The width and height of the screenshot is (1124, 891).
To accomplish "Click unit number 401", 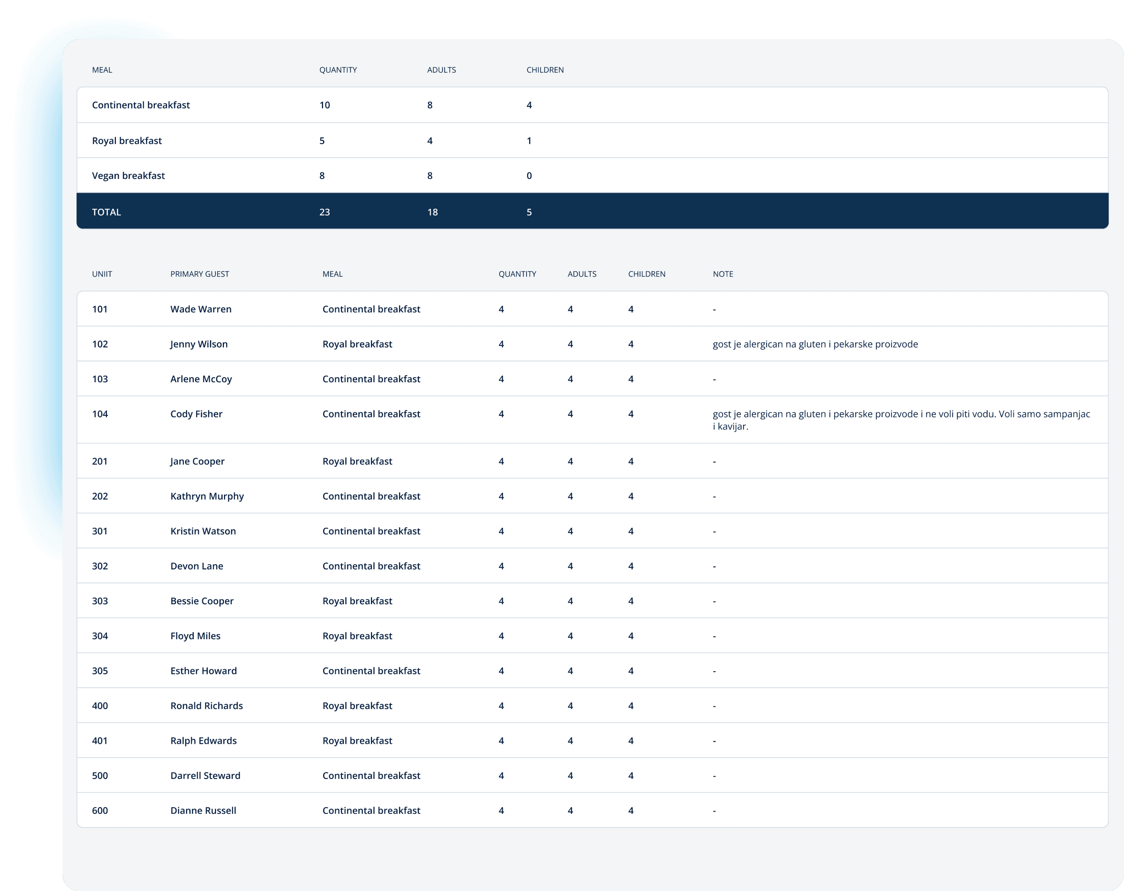I will tap(100, 741).
